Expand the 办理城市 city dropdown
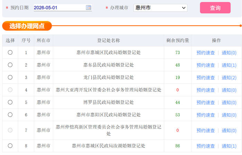Screen dimensions: 242x155 [x=160, y=8]
